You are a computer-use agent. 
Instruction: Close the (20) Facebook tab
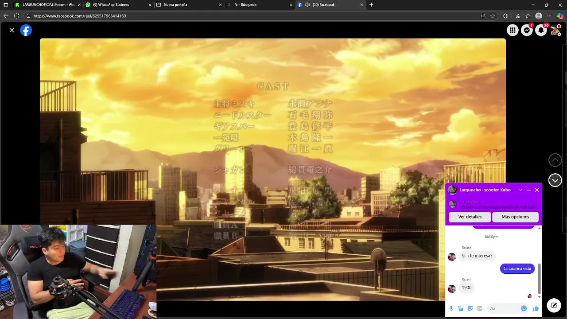(x=361, y=5)
